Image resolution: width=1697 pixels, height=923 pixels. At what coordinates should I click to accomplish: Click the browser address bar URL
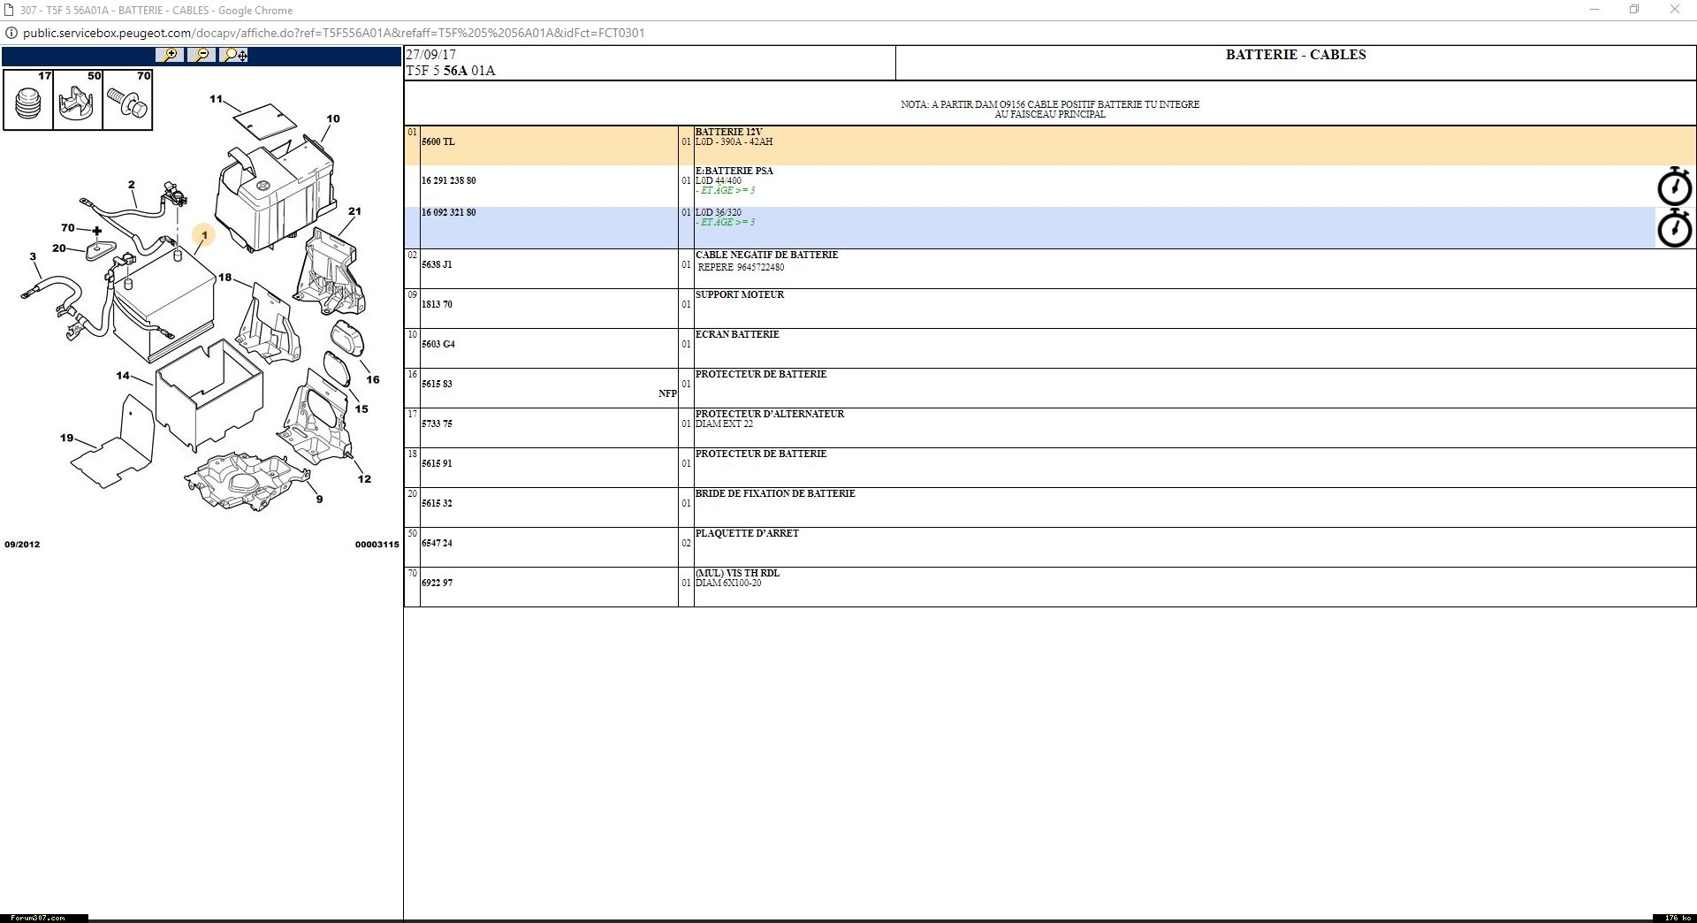333,33
